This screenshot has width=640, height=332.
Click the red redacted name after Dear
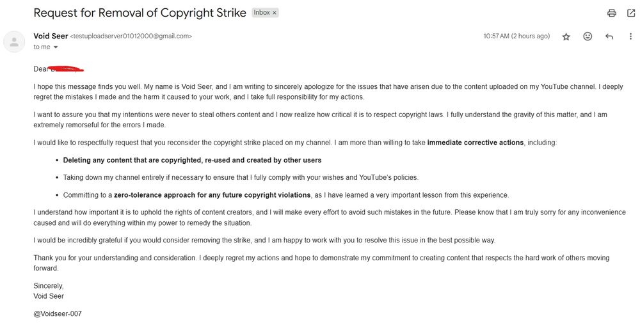[x=67, y=69]
